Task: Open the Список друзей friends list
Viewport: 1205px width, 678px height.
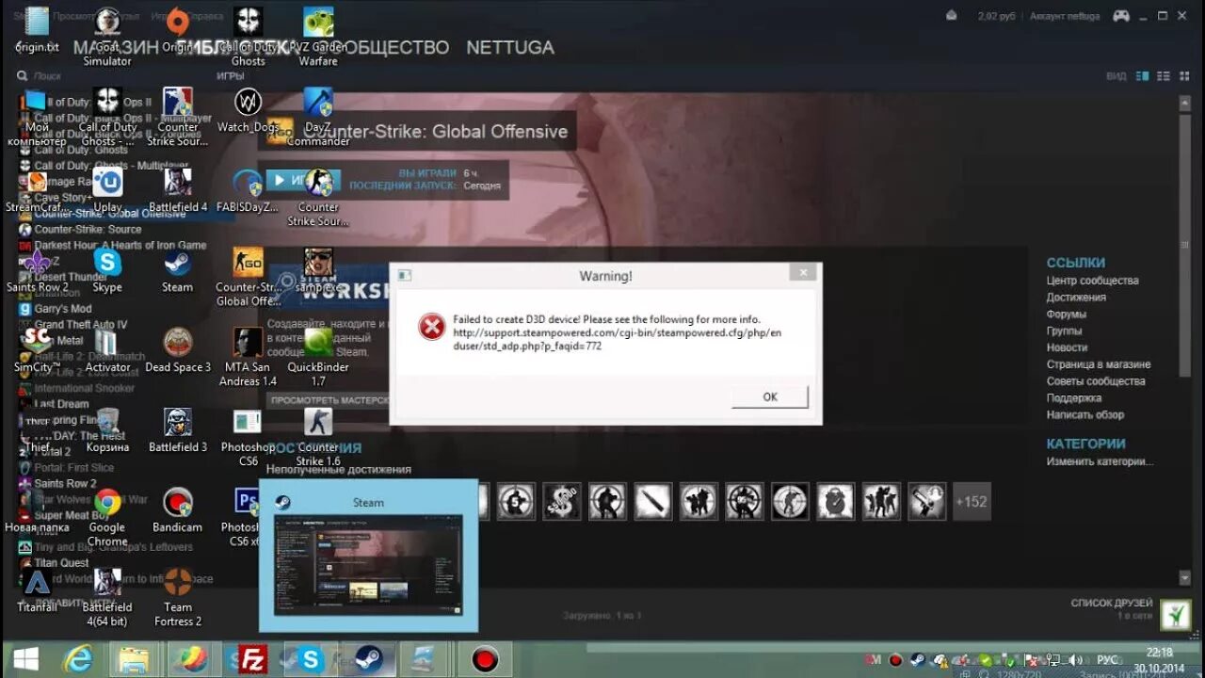Action: pos(1111,603)
